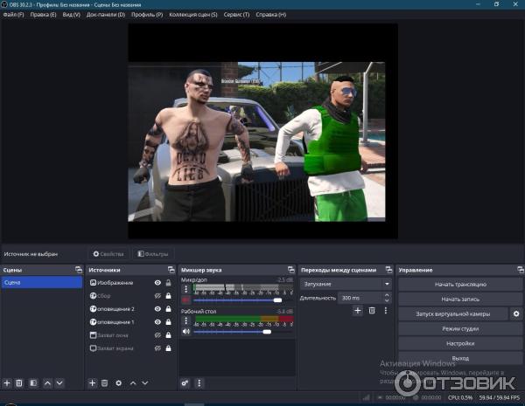This screenshot has width=525, height=406.
Task: Move source up arrow in Источники toolbar
Action: click(133, 383)
